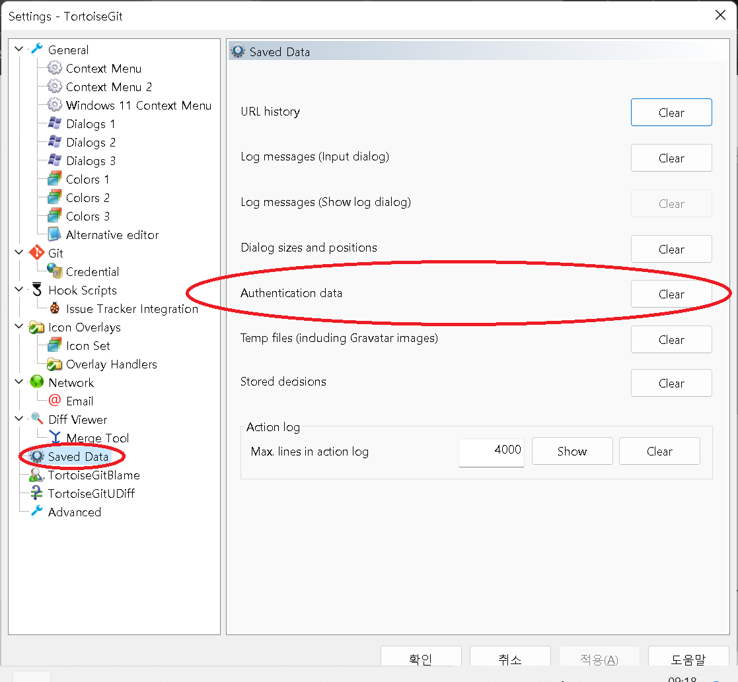Click the Colors 3 icon
The width and height of the screenshot is (738, 682).
pos(55,215)
